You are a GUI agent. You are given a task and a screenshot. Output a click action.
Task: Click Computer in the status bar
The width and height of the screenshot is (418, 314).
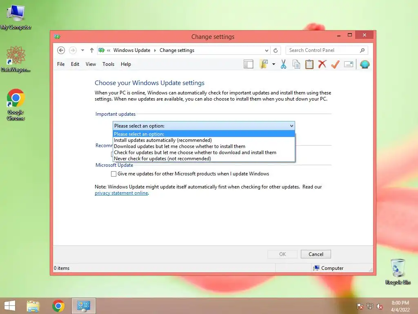pyautogui.click(x=329, y=268)
